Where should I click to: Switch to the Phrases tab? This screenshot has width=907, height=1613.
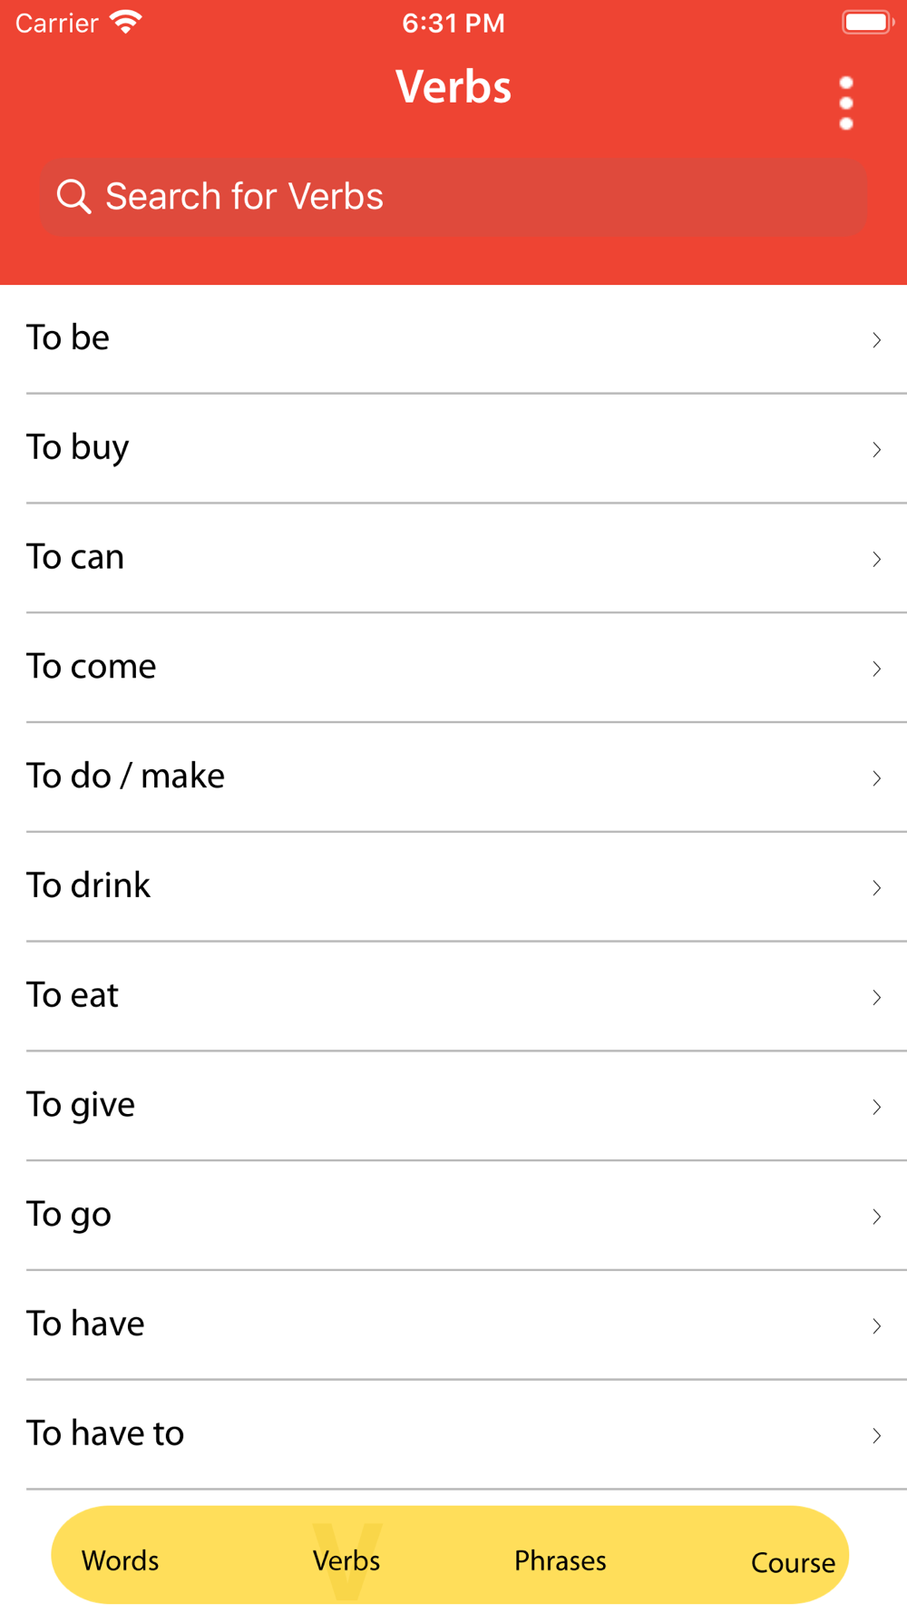tap(560, 1560)
